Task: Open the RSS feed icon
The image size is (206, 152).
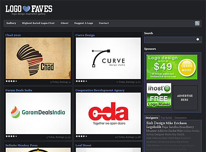Action: click(197, 23)
